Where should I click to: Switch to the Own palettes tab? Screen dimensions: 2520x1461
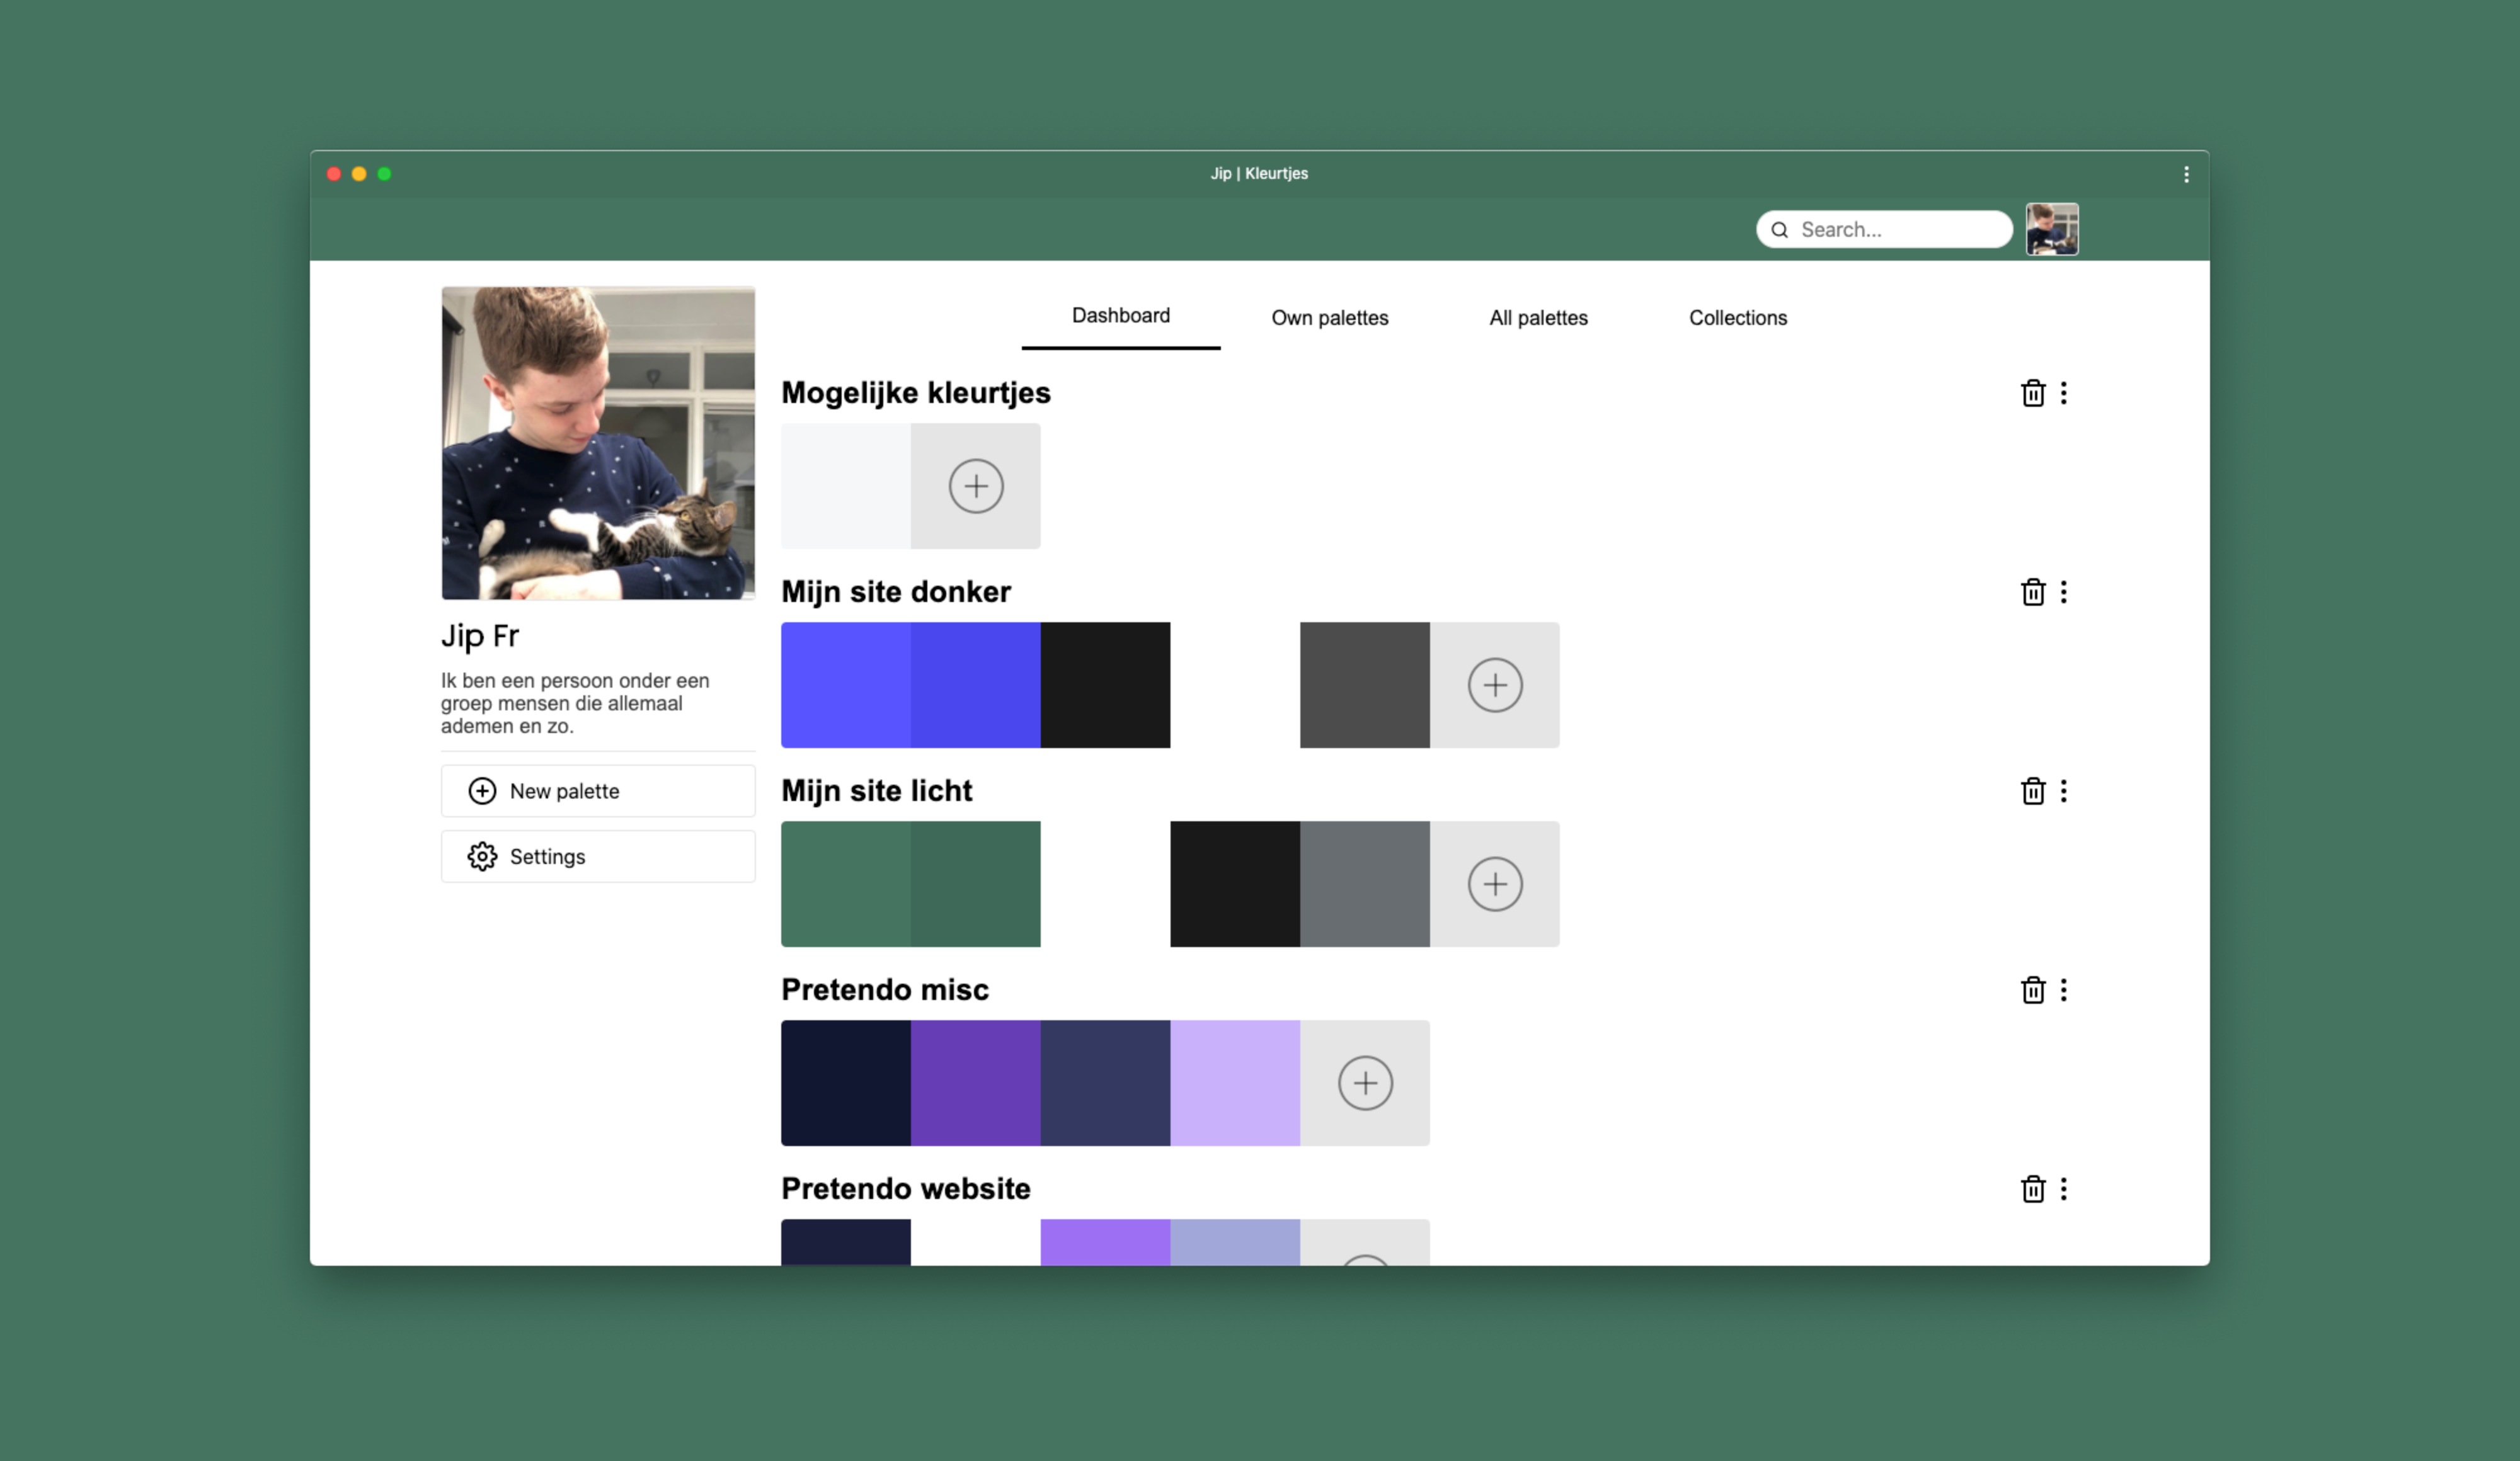pyautogui.click(x=1329, y=318)
